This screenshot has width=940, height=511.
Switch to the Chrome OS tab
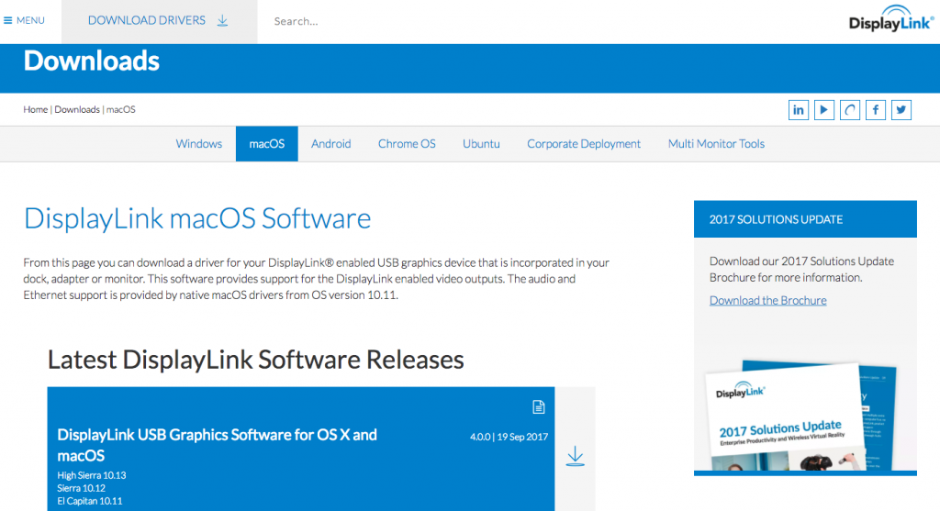407,144
